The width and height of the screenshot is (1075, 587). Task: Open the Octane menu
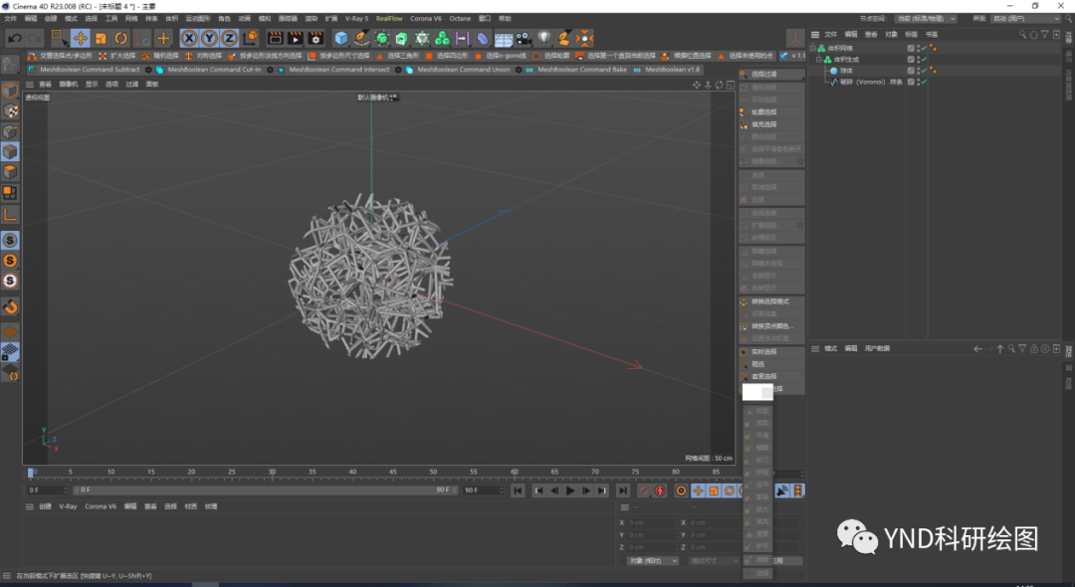[460, 19]
